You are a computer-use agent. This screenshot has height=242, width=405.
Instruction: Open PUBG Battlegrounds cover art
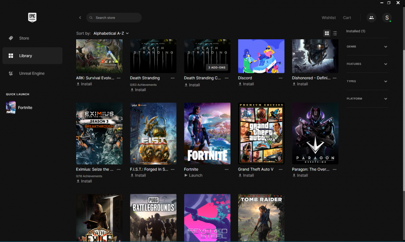pos(153,218)
